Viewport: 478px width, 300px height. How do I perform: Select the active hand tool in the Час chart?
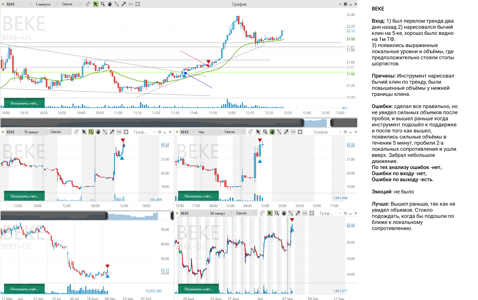pos(272,132)
